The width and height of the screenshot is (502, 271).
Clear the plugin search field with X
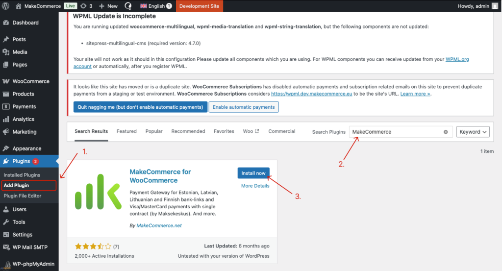(445, 132)
